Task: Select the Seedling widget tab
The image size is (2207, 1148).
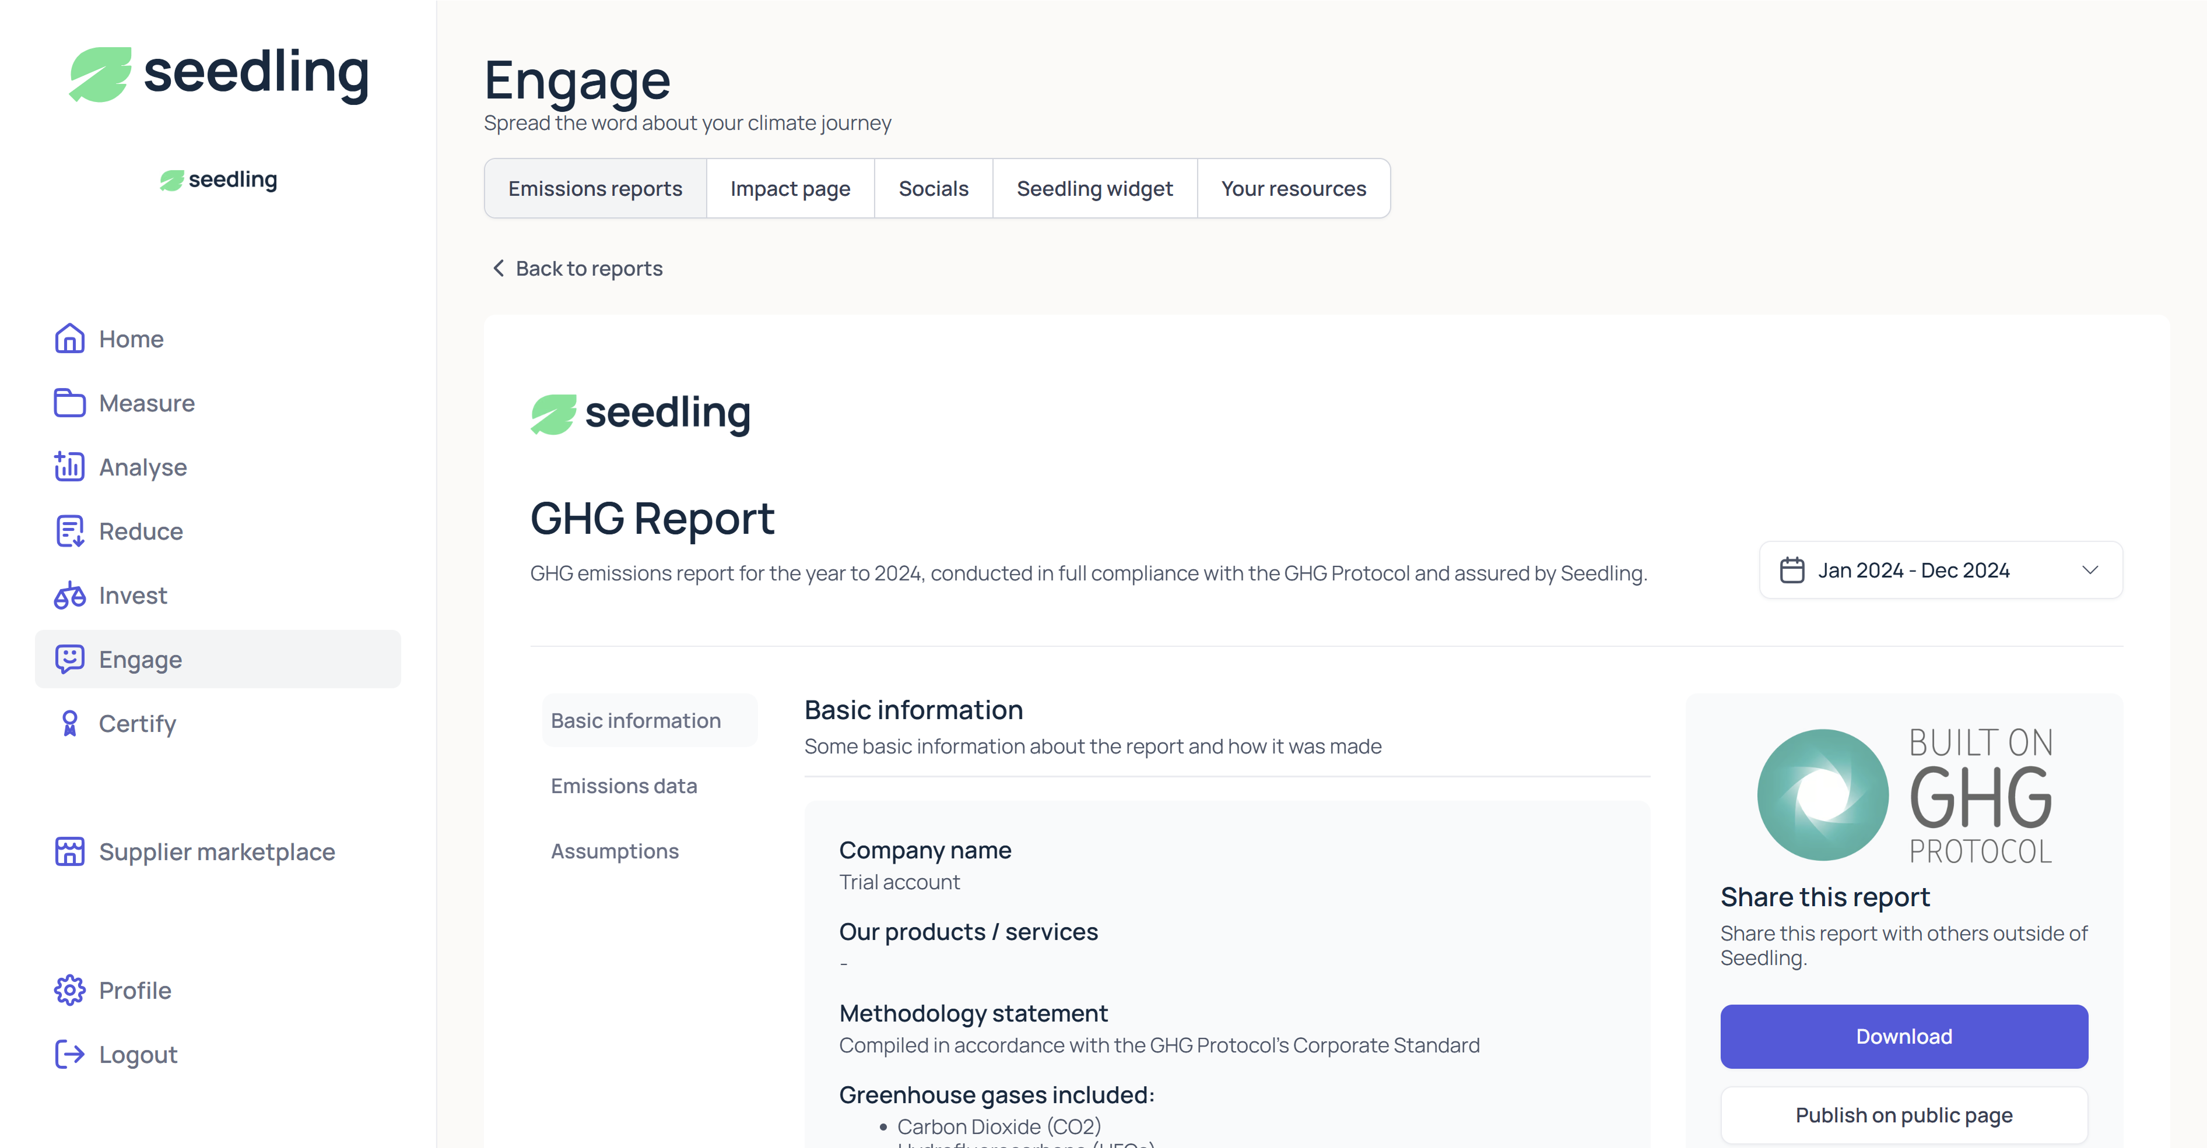Action: pos(1094,188)
